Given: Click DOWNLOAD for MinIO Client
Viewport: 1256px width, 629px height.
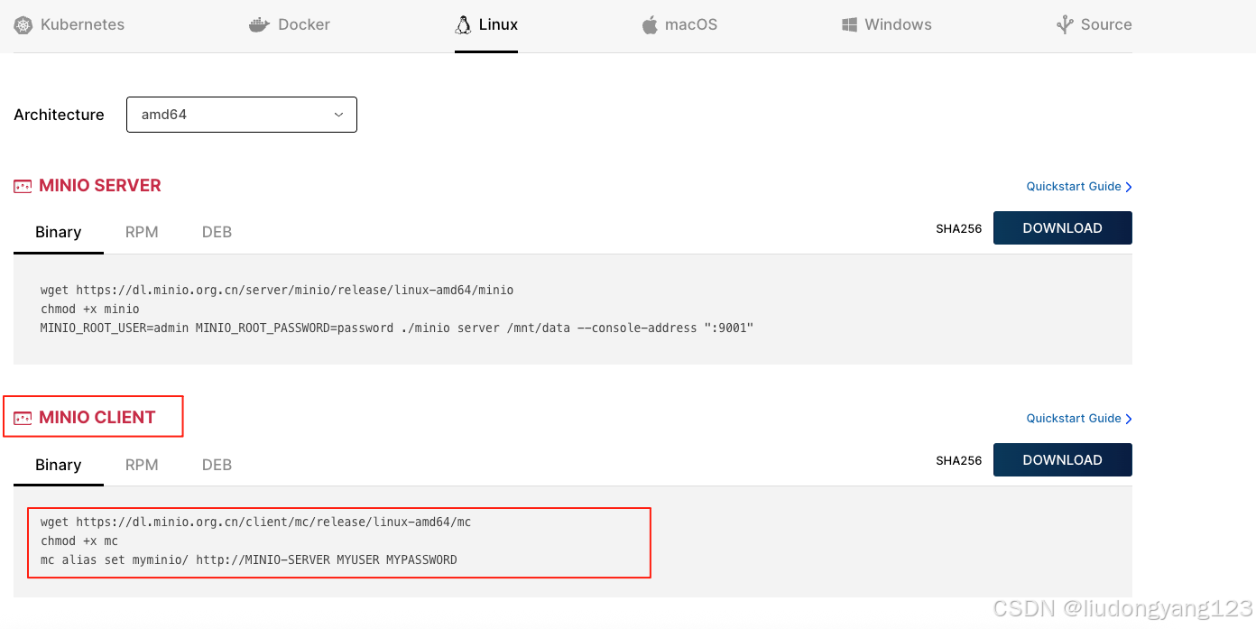Looking at the screenshot, I should [1062, 459].
